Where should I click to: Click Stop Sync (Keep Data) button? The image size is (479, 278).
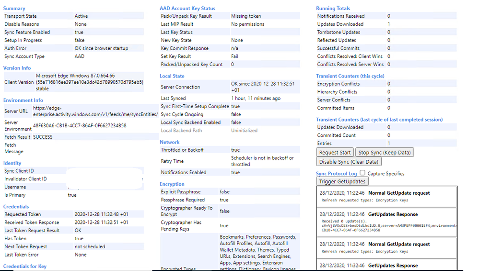384,153
